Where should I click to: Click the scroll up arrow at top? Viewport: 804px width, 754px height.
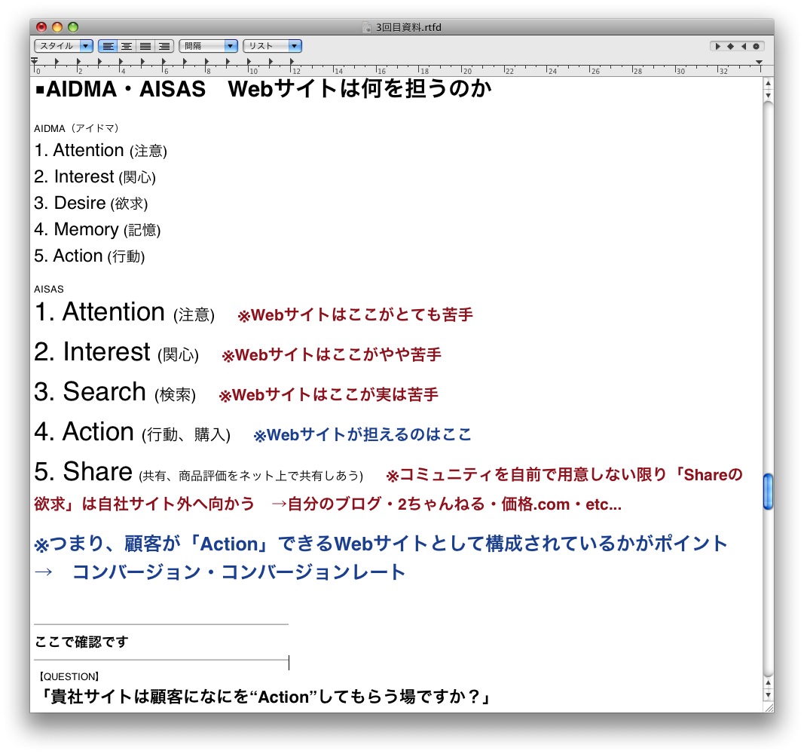coord(768,84)
